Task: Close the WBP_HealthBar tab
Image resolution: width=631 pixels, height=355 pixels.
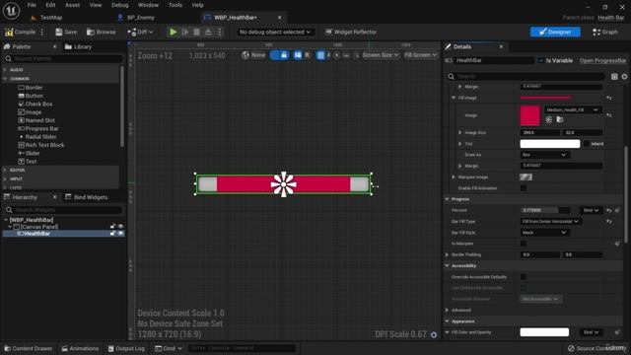Action: click(x=279, y=18)
